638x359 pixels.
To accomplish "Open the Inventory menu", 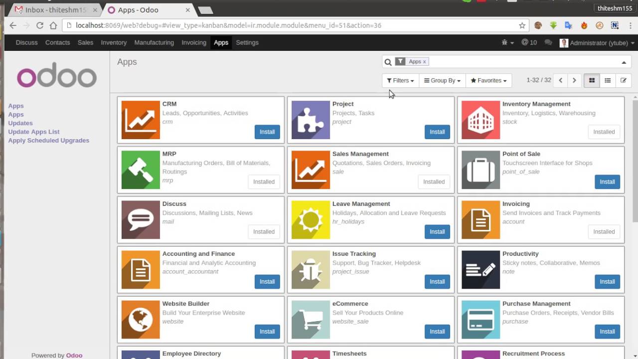I will pyautogui.click(x=114, y=42).
